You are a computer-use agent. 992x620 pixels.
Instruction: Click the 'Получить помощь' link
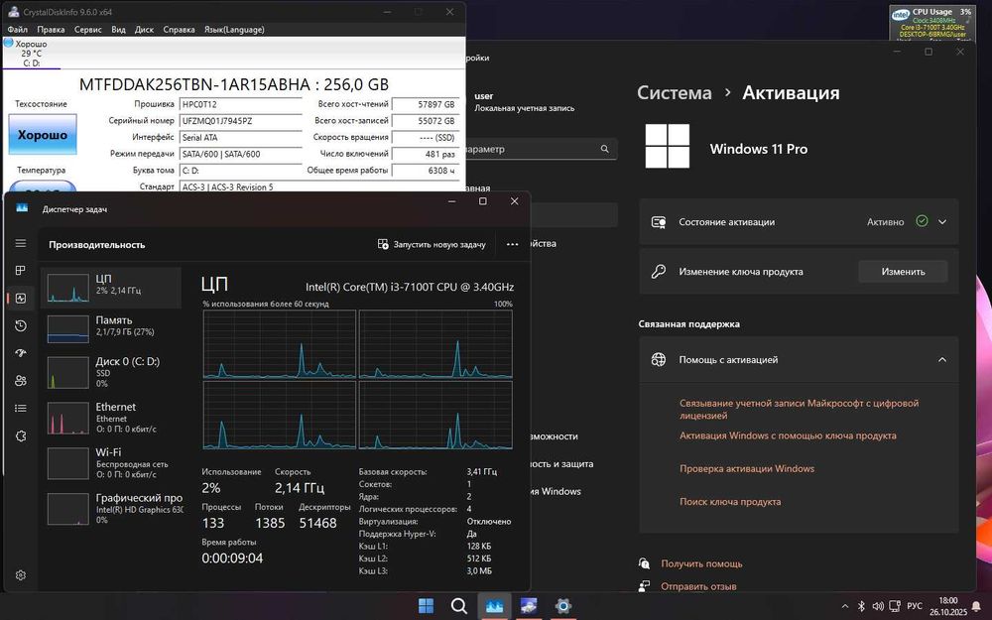coord(701,563)
